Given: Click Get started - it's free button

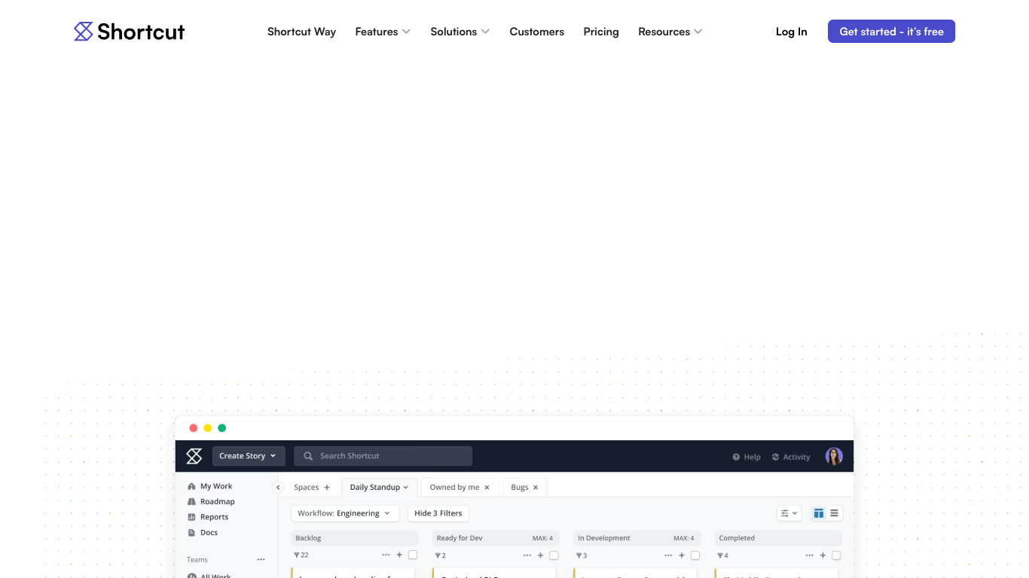Looking at the screenshot, I should click(x=891, y=32).
